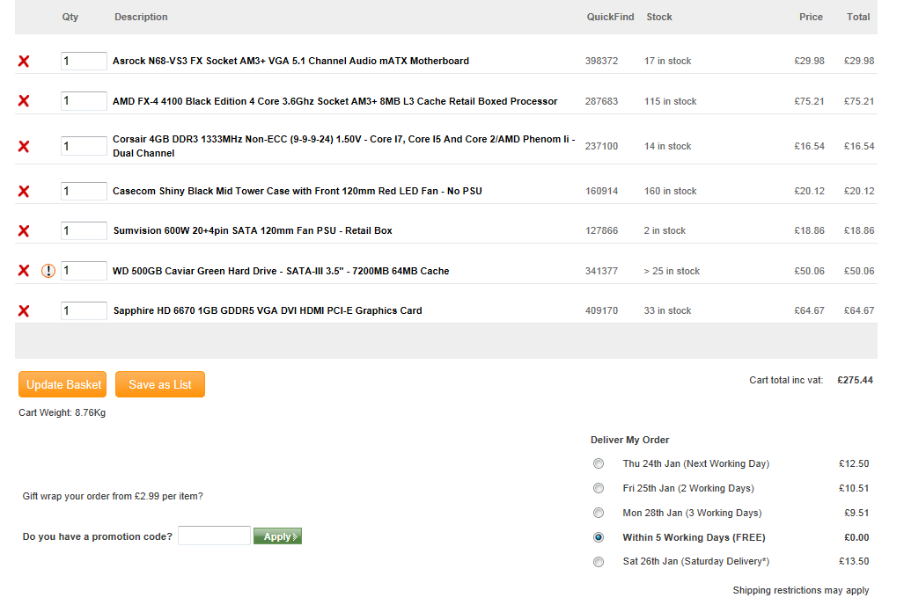
Task: Select Thu 24th Jan next working day delivery
Action: (x=599, y=463)
